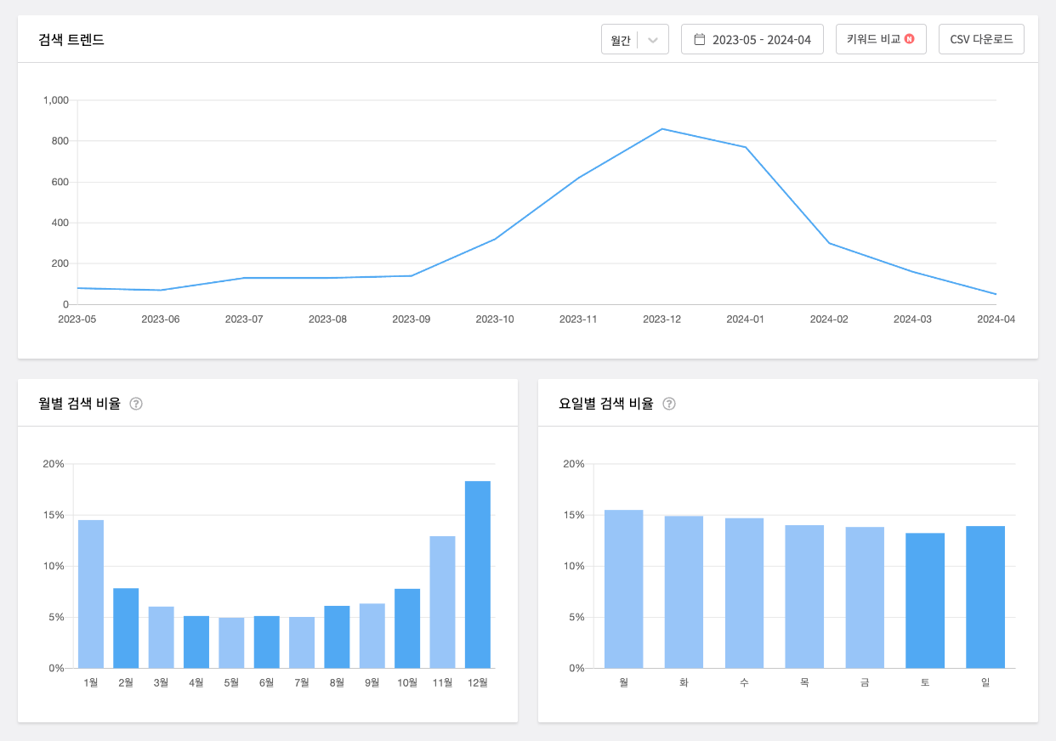Click the 2023-12 x-axis label
1056x741 pixels.
662,320
